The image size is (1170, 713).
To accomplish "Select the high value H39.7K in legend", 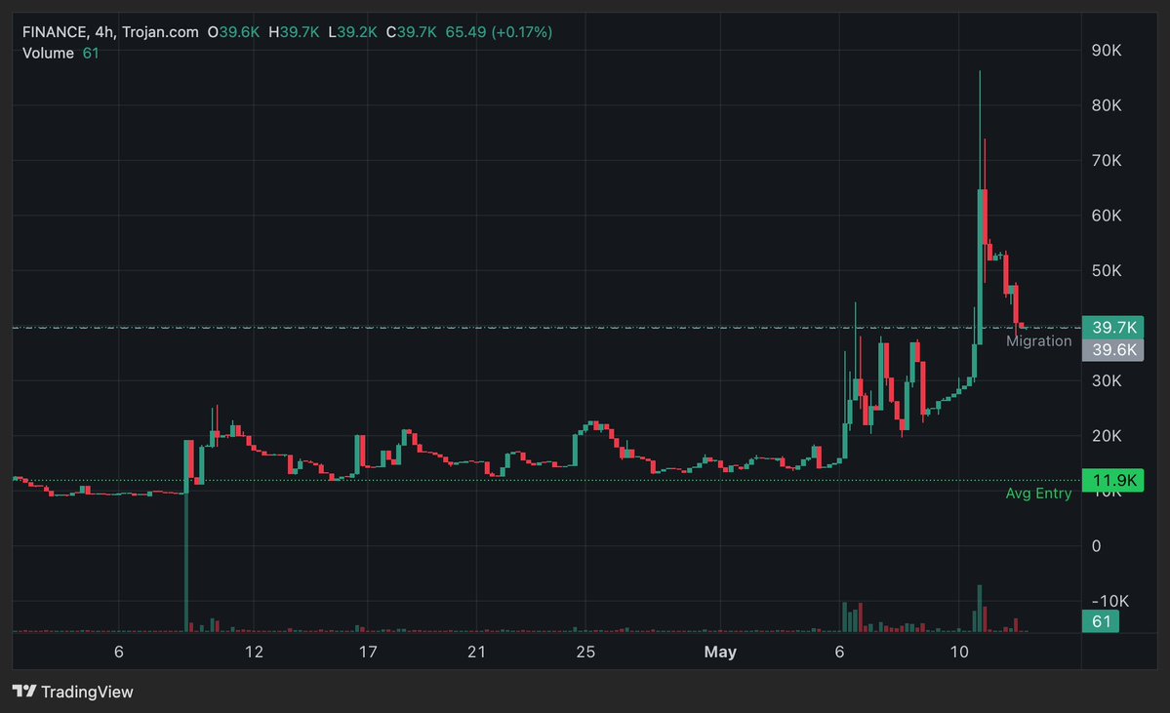I will tap(294, 32).
